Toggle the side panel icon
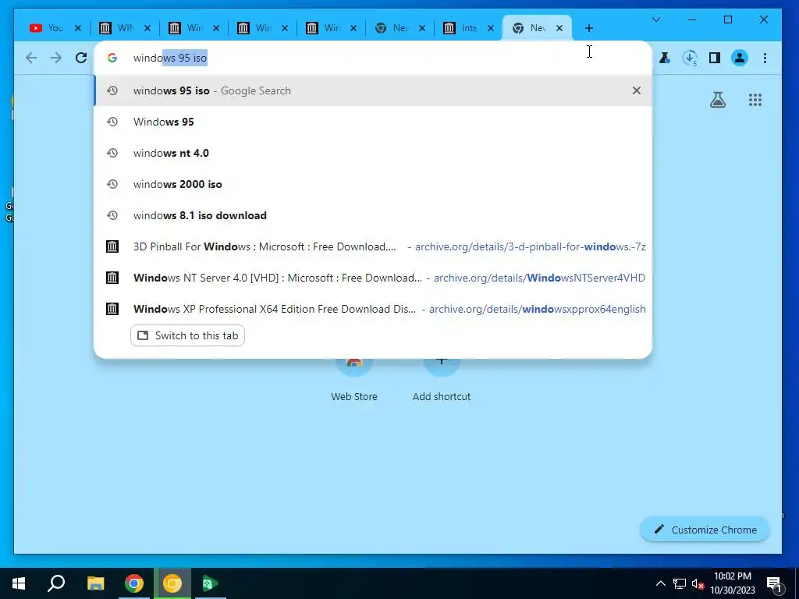799x599 pixels. [715, 58]
